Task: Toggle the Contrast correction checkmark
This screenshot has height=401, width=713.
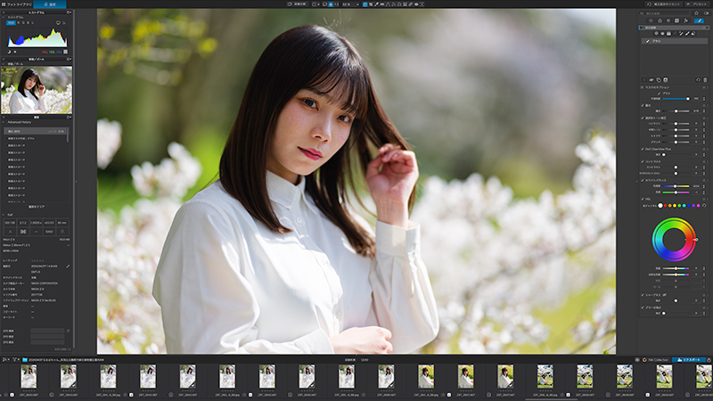Action: [x=643, y=161]
